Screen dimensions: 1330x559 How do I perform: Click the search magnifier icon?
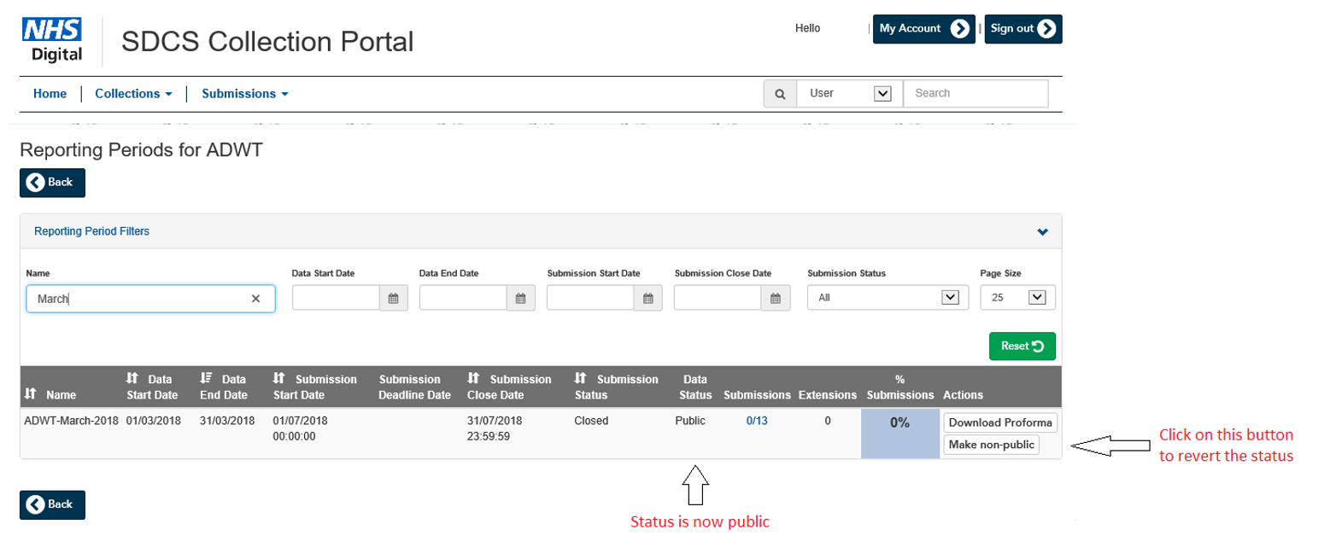point(779,94)
